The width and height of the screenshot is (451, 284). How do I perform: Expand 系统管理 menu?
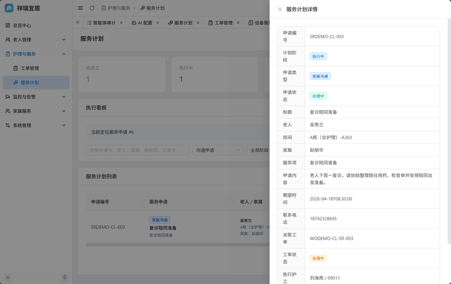36,125
